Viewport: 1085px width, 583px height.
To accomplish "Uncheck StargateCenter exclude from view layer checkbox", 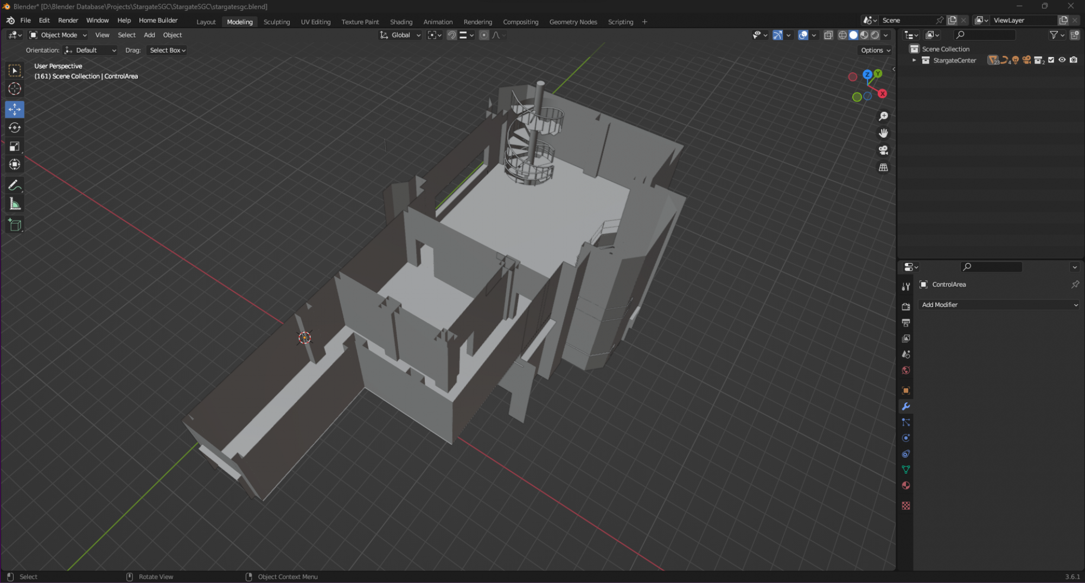I will coord(1051,60).
